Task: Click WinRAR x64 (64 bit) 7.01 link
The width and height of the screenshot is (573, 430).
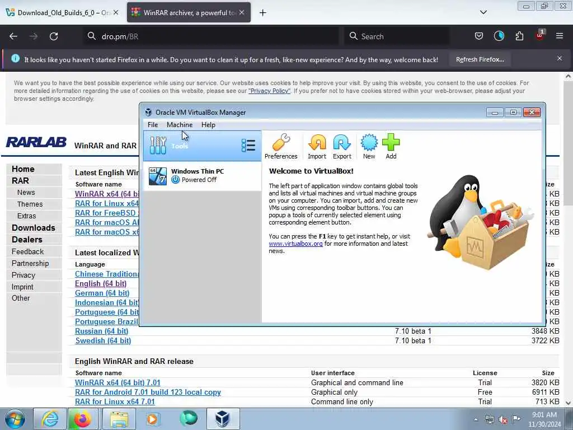Action: click(118, 382)
